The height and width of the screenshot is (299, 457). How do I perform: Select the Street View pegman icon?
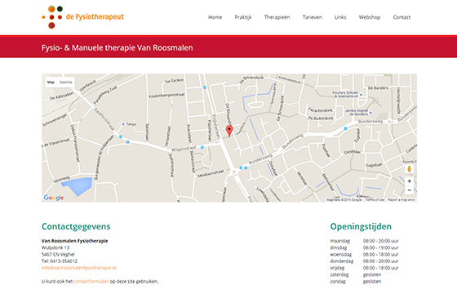pyautogui.click(x=409, y=169)
